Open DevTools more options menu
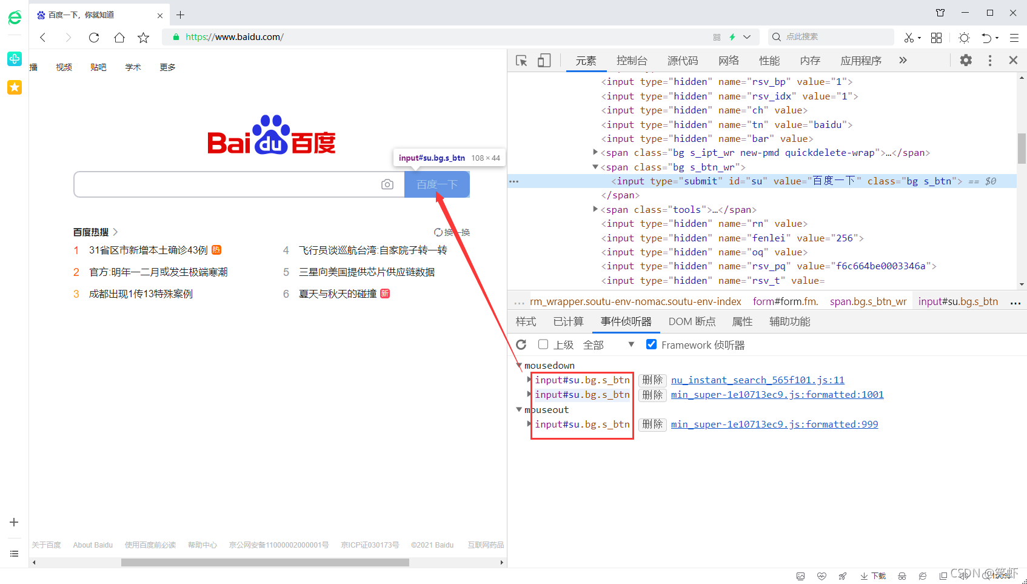Screen dimensions: 1027x584 (x=990, y=60)
